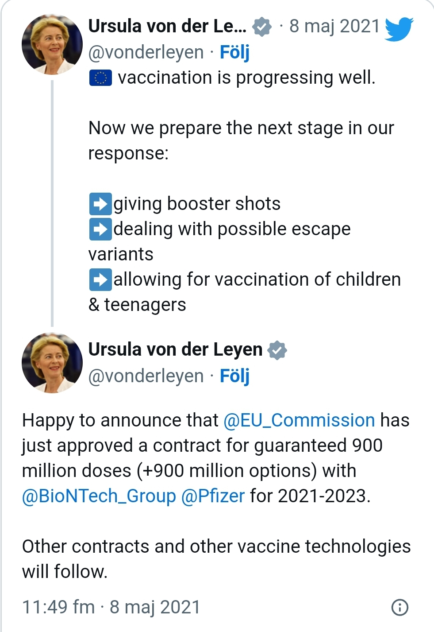Open the @BioNTech_Group mention
The height and width of the screenshot is (632, 434).
click(99, 496)
